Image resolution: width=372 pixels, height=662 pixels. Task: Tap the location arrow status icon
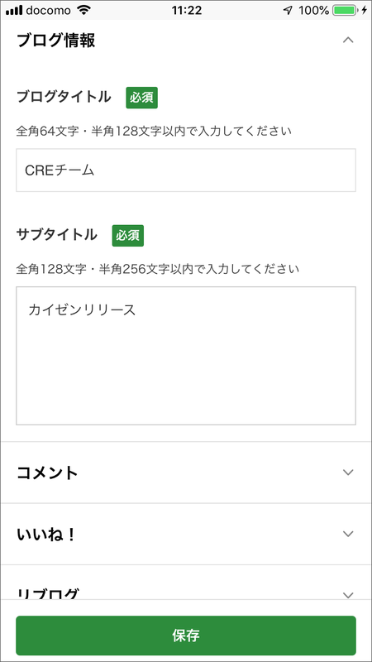(288, 11)
